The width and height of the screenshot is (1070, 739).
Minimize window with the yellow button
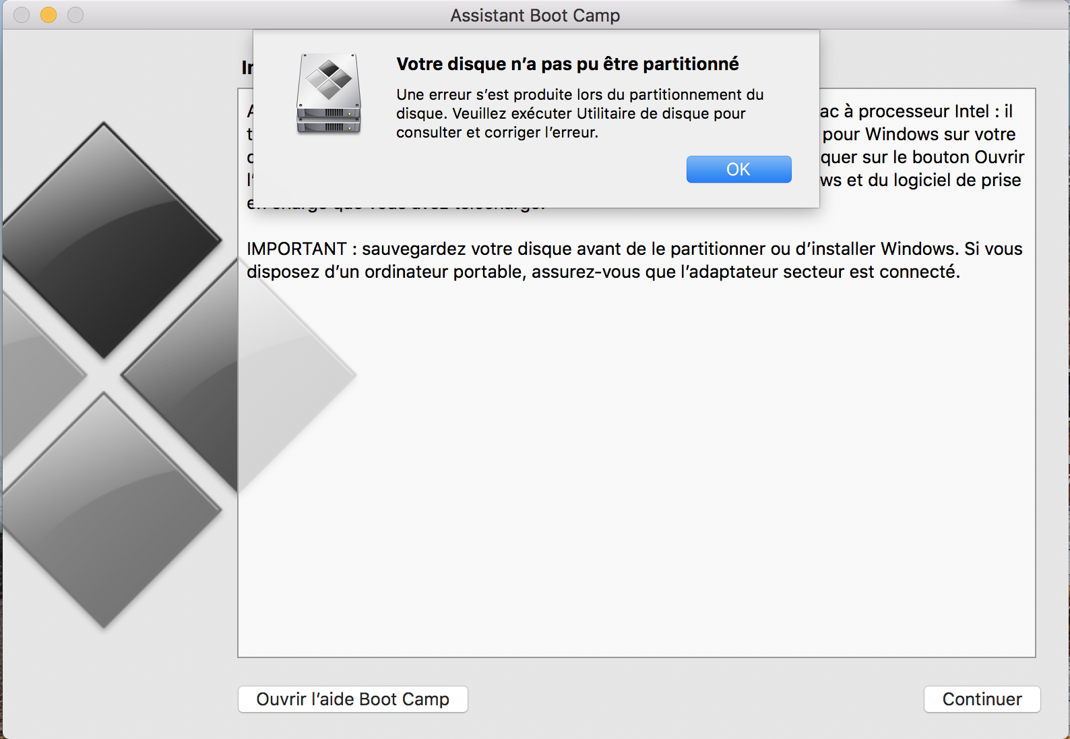[x=49, y=15]
